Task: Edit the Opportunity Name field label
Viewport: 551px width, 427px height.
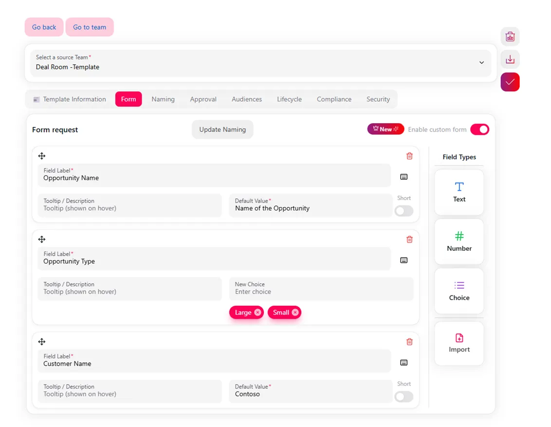Action: [214, 175]
